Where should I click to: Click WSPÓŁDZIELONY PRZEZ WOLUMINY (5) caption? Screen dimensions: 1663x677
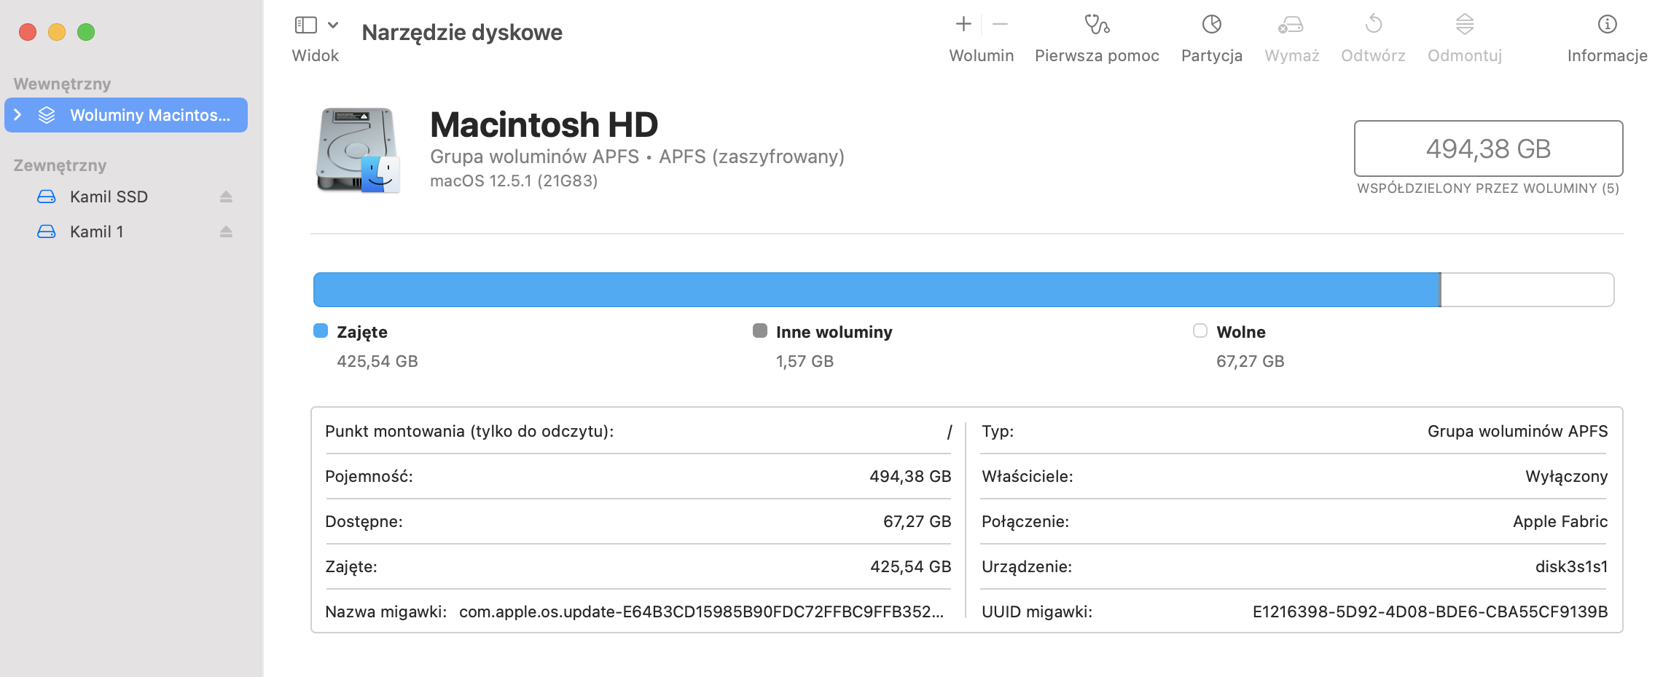tap(1488, 189)
